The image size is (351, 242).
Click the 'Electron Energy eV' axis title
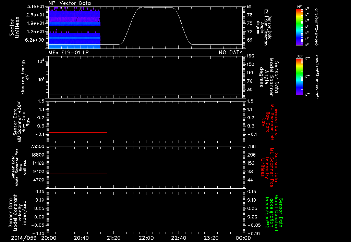25,77
